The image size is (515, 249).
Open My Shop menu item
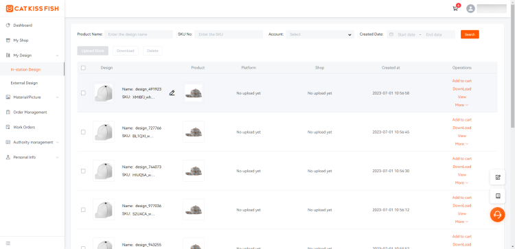coord(21,40)
